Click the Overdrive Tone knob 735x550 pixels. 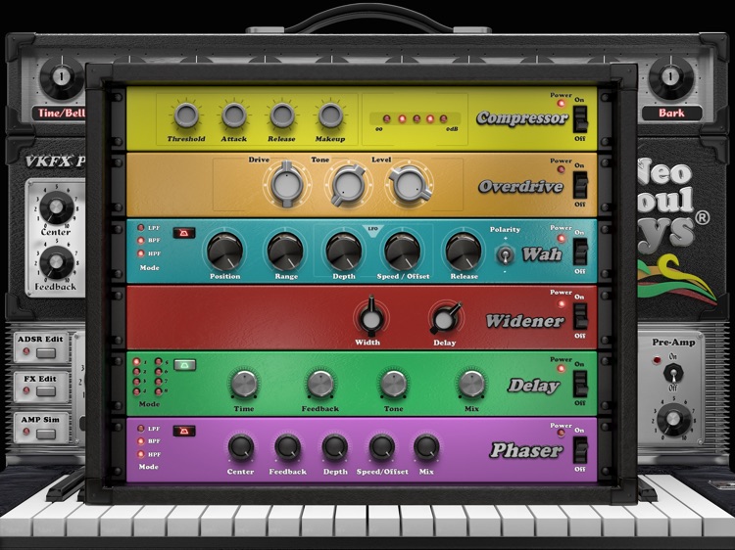tap(348, 184)
